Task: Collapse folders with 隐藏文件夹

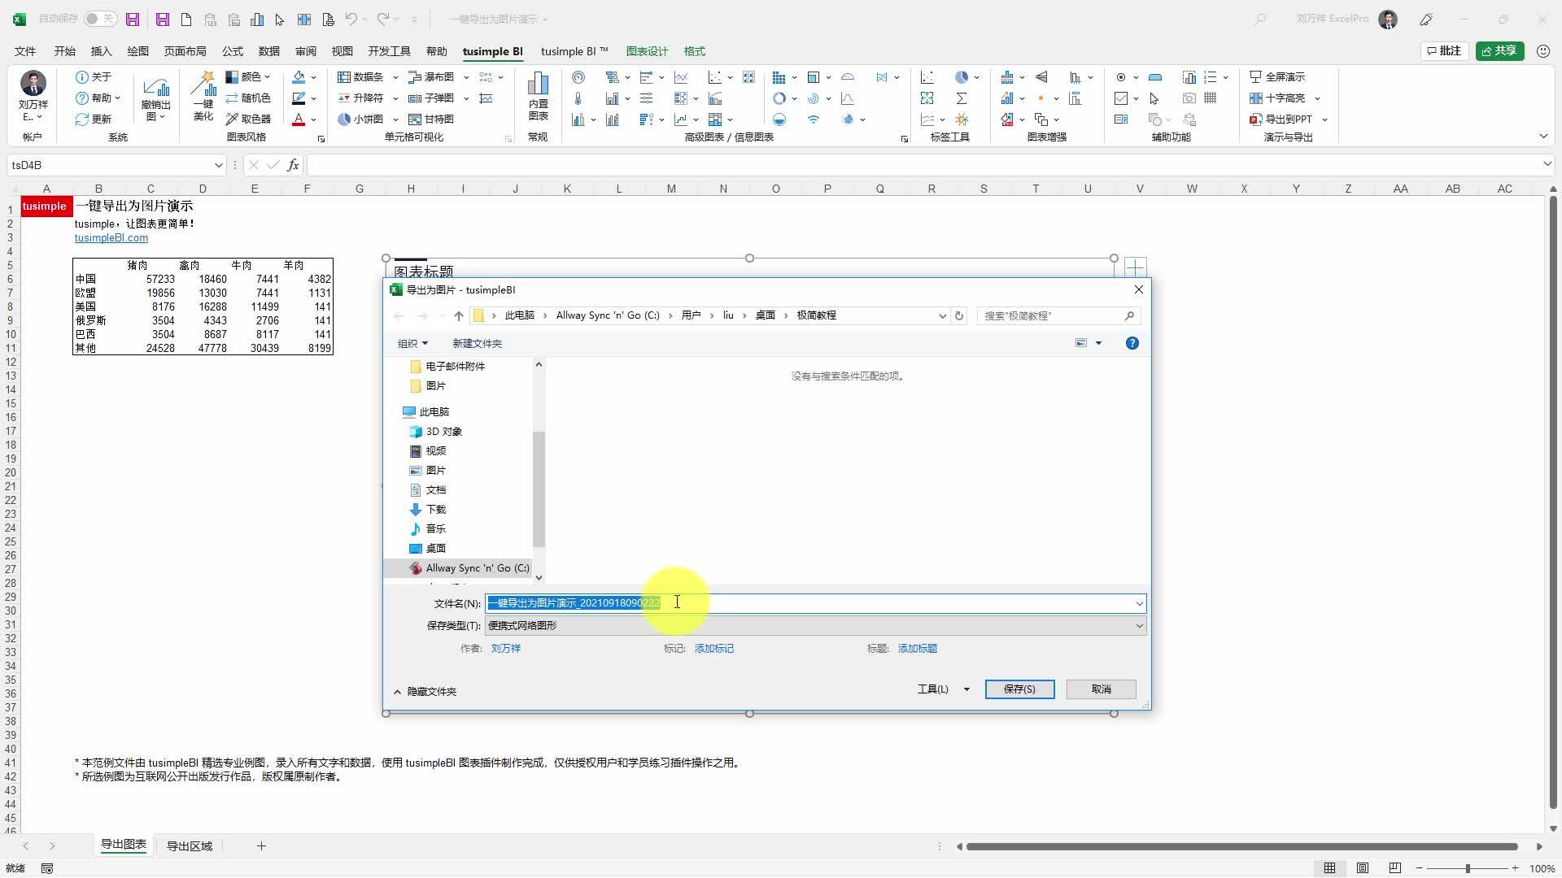Action: click(425, 691)
